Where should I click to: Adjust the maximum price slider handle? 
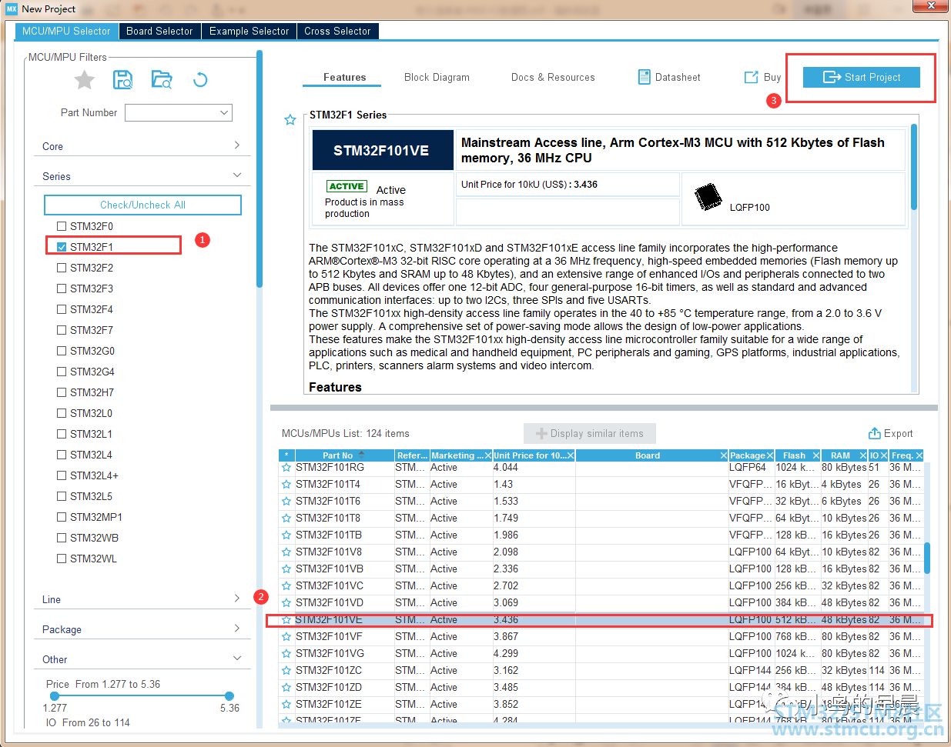click(x=229, y=695)
